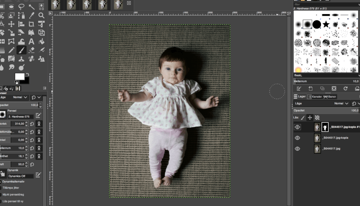This screenshot has width=360, height=206.
Task: Click the Healing bandage tool
Action: [x=31, y=59]
